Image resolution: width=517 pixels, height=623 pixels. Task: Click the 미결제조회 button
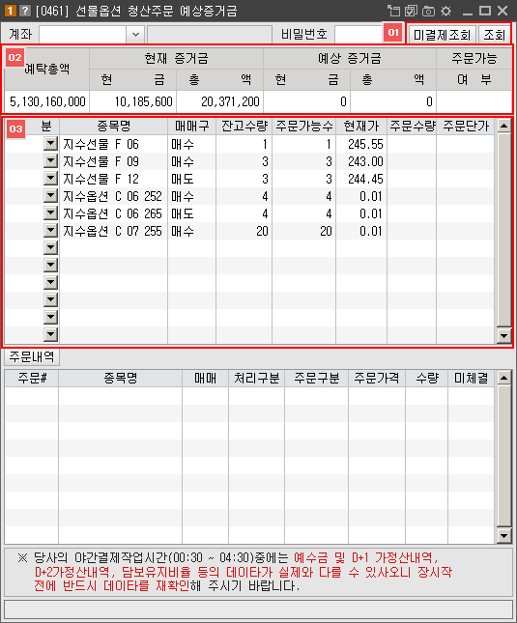pos(442,35)
